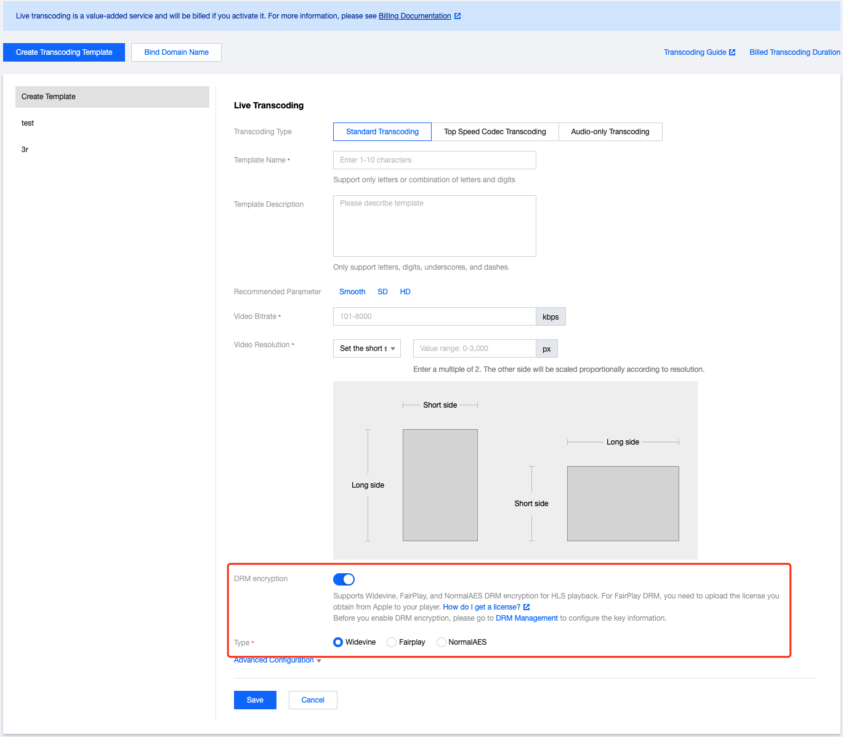Open the Billing Documentation link
The image size is (843, 737).
coord(414,16)
